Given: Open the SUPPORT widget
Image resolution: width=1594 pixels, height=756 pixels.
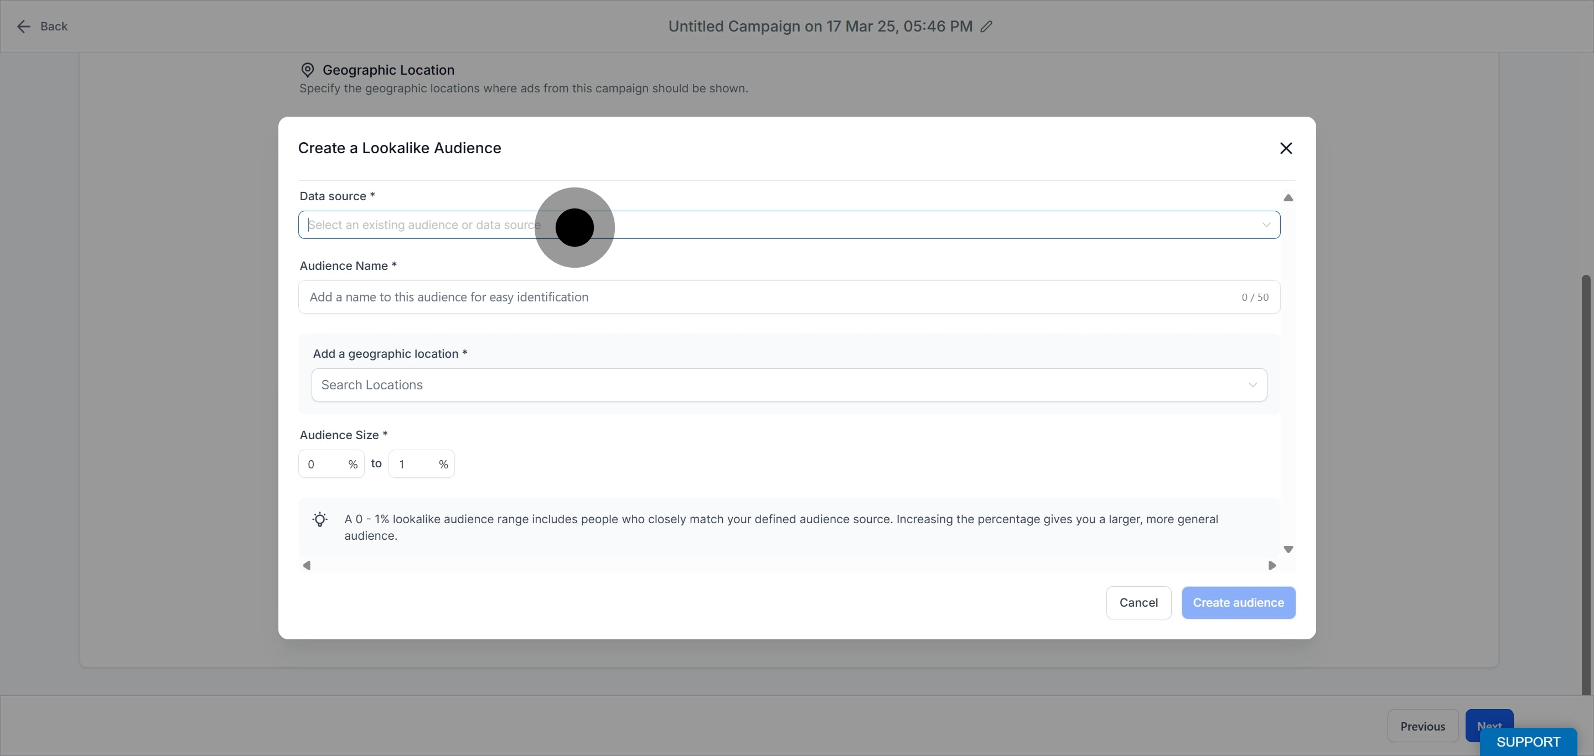Looking at the screenshot, I should [x=1528, y=742].
